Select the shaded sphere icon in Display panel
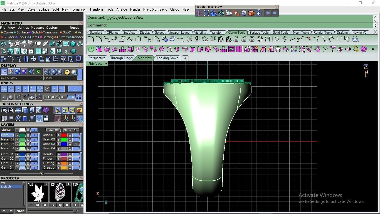This screenshot has width=380, height=214. click(18, 72)
